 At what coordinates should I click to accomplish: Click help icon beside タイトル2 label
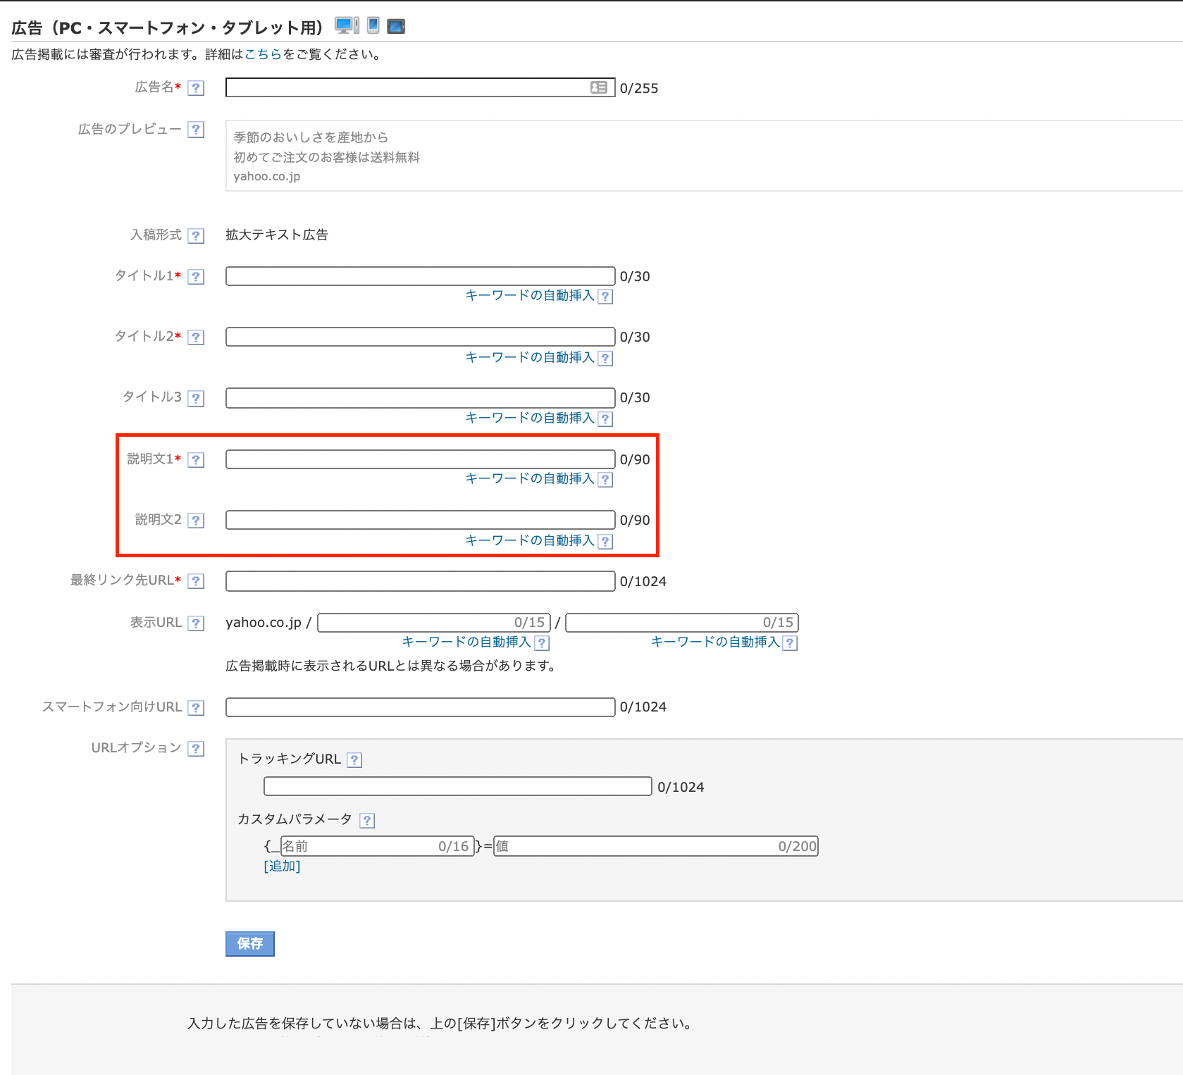[197, 337]
